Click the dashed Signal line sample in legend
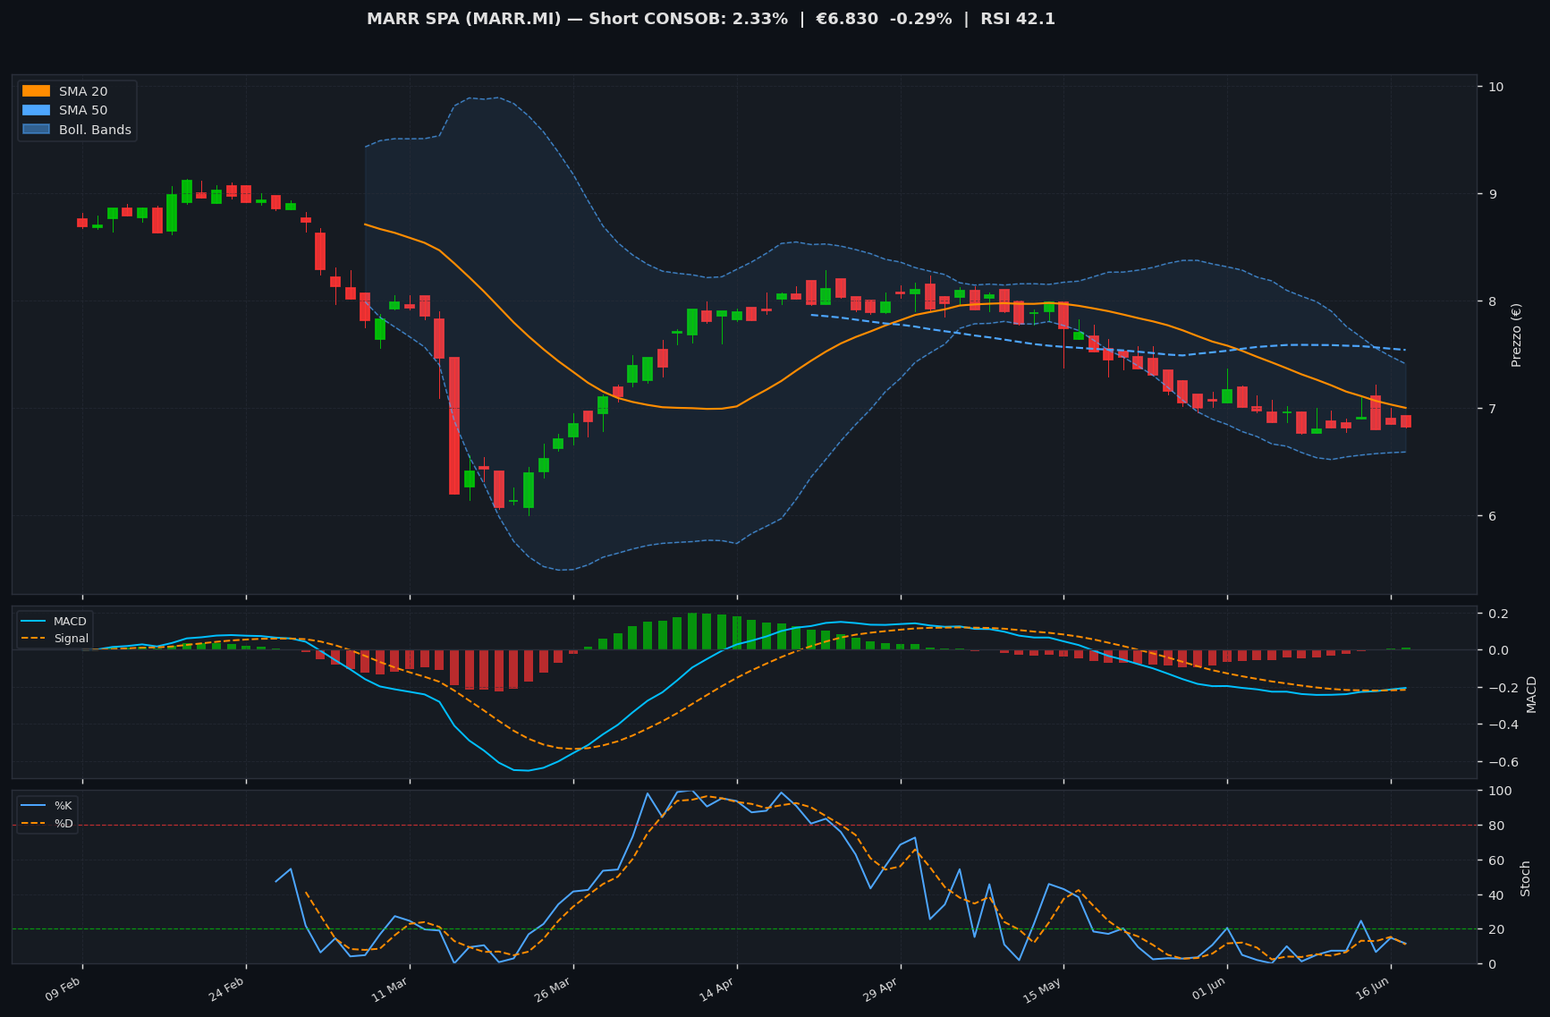 tap(35, 639)
